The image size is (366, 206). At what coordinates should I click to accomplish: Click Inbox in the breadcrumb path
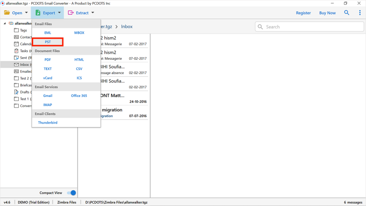[x=127, y=26]
